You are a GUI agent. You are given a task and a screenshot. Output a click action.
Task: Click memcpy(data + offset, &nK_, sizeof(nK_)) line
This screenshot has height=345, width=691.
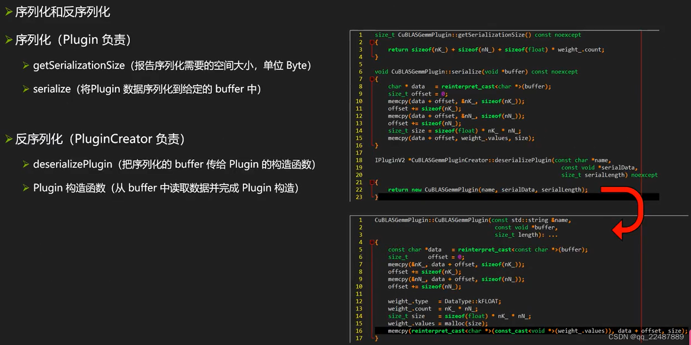click(456, 101)
